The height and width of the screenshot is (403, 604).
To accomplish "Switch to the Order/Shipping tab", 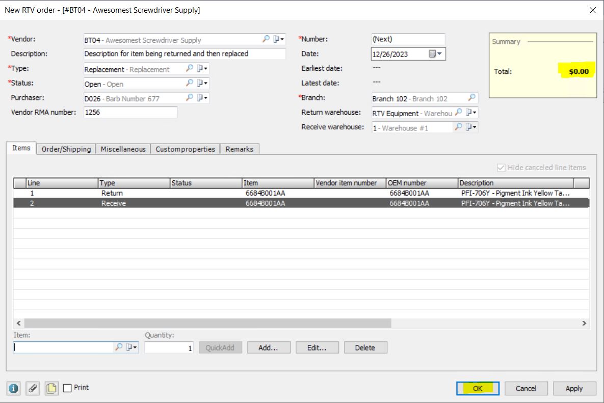I will click(66, 149).
